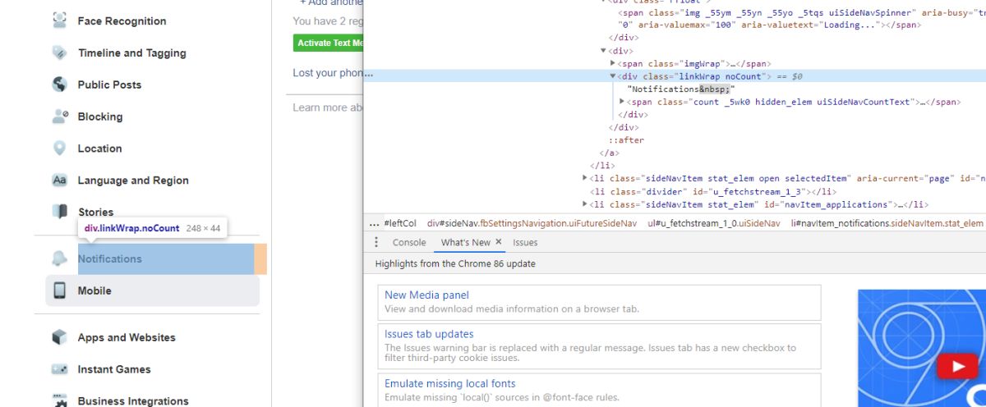This screenshot has height=407, width=986.
Task: Click breadcrumb div#sideNav.fbSettingsNavigation
Action: click(x=532, y=223)
